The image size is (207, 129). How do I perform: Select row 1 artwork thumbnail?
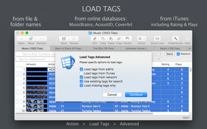[x=37, y=69]
